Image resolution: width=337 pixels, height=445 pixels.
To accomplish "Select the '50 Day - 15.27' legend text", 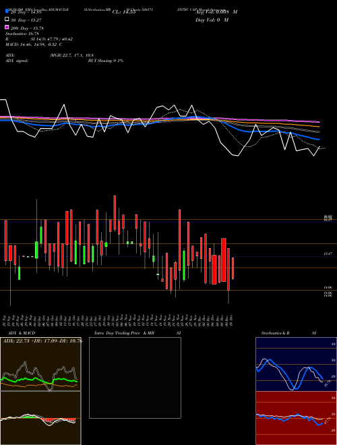I will [26, 20].
